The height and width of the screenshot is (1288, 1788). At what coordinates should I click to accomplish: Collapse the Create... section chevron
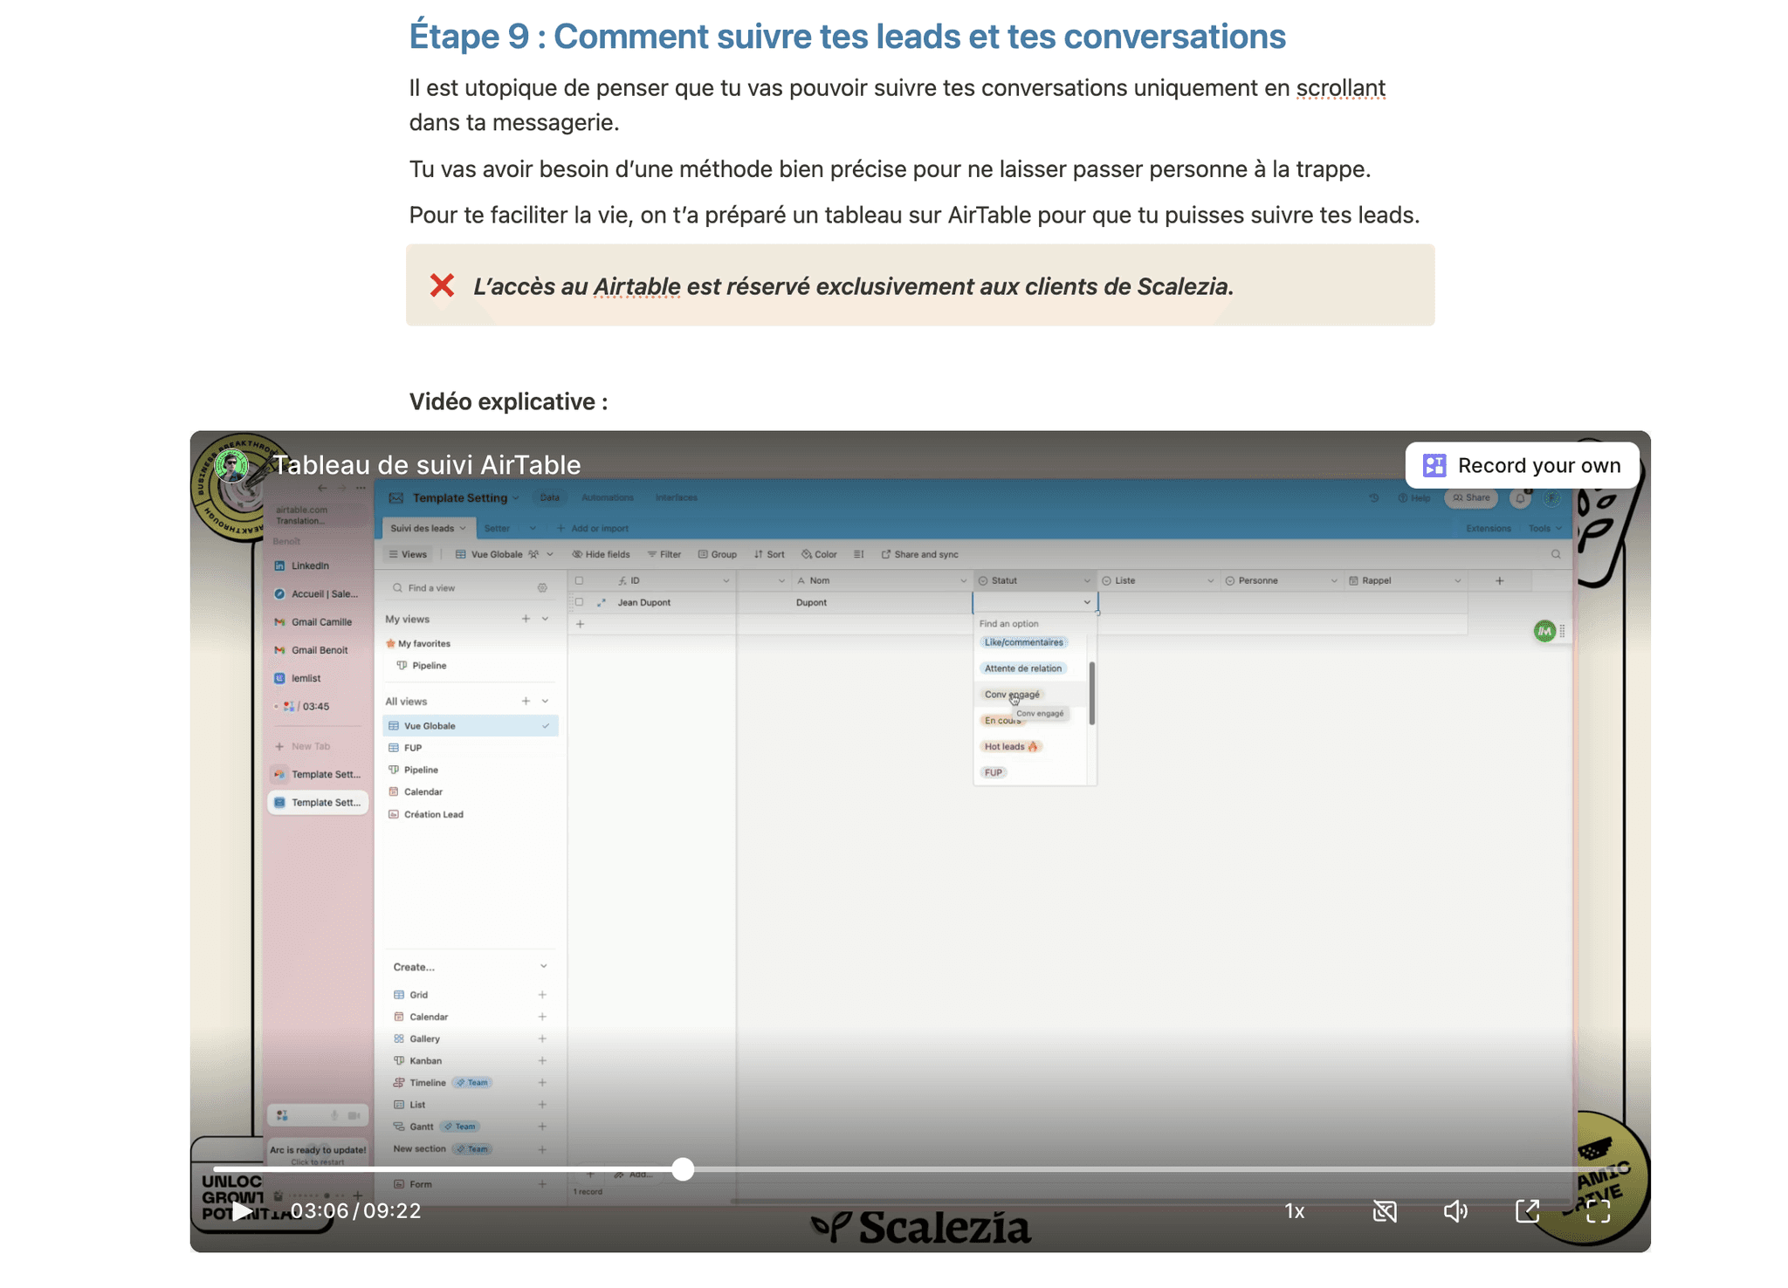[x=543, y=966]
